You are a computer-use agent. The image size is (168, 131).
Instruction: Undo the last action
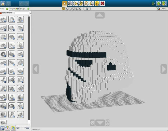click(21, 4)
